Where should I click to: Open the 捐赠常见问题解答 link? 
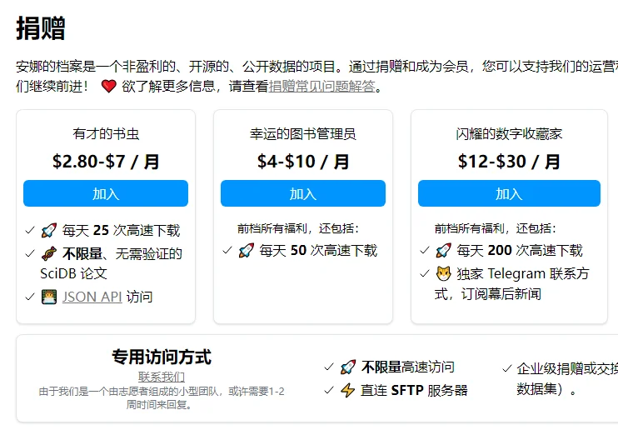pyautogui.click(x=322, y=86)
